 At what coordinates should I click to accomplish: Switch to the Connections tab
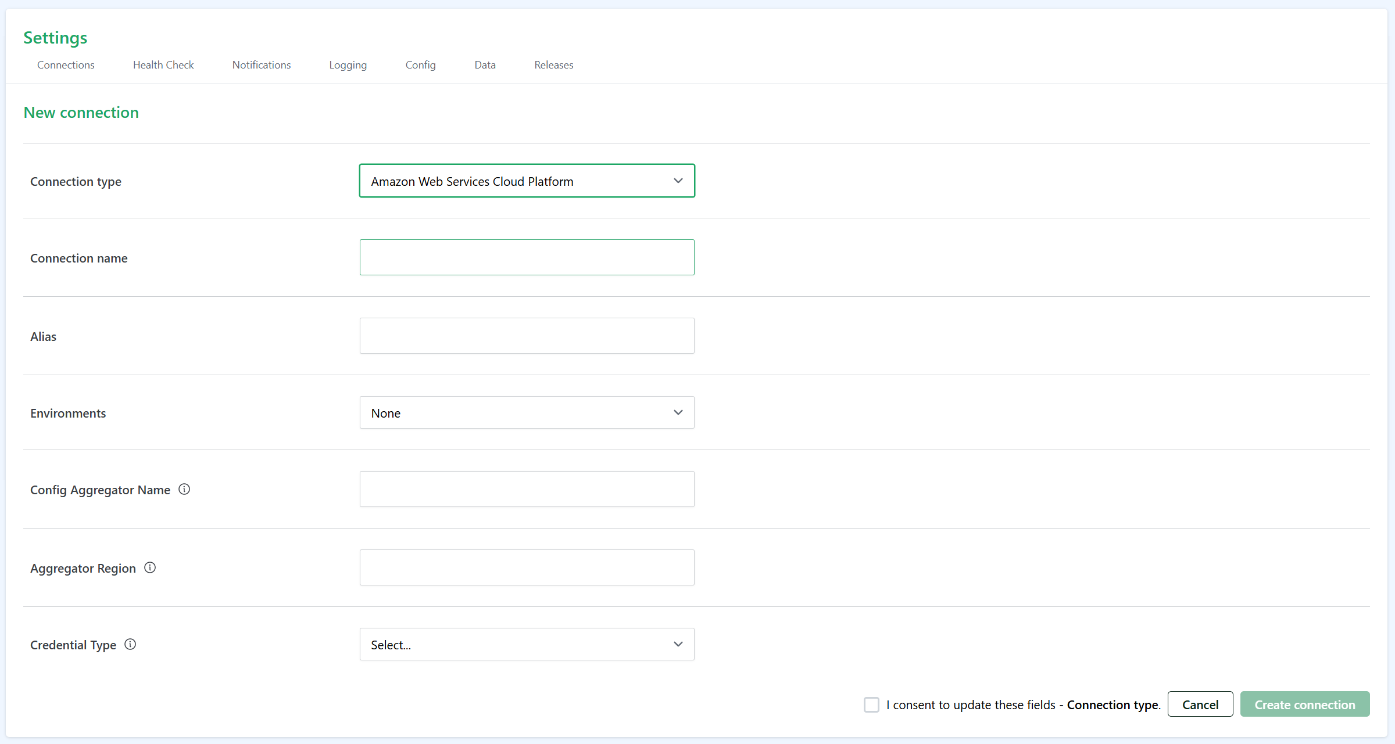pos(66,65)
